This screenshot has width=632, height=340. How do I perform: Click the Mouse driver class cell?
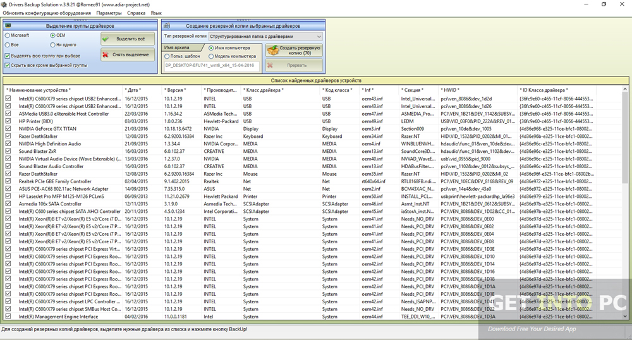click(x=250, y=174)
